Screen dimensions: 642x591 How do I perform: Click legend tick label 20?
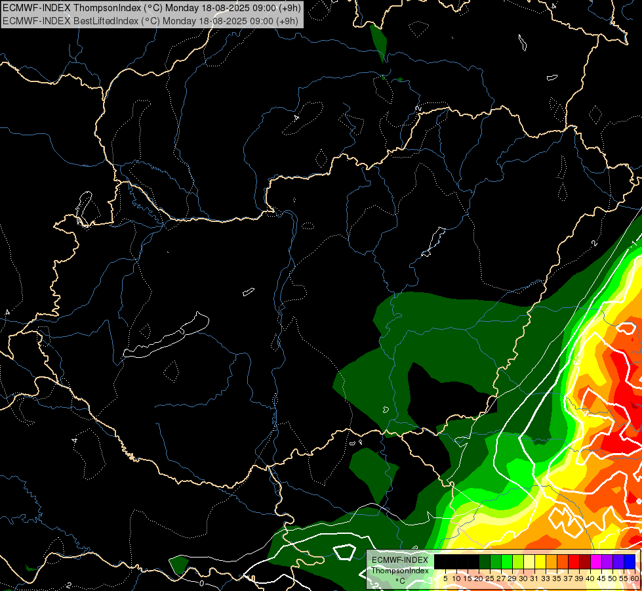pos(479,579)
